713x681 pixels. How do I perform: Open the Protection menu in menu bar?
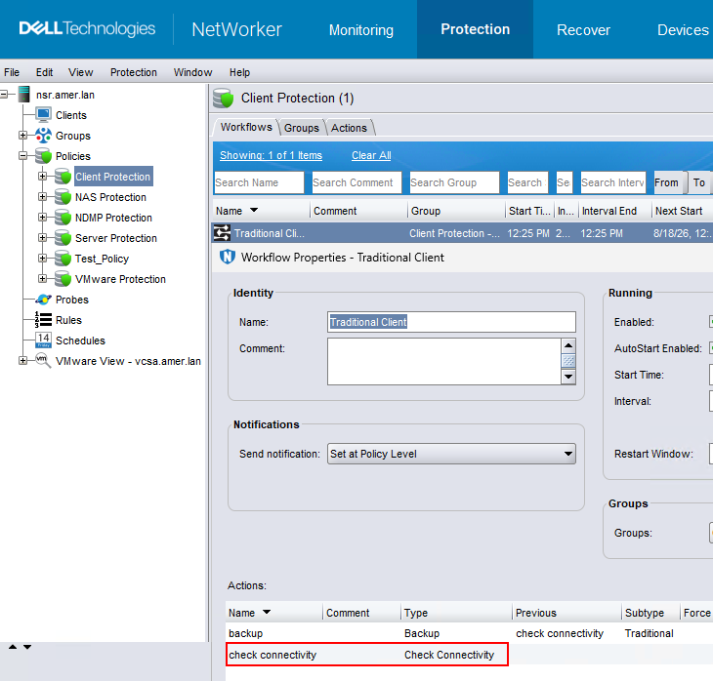pyautogui.click(x=133, y=72)
